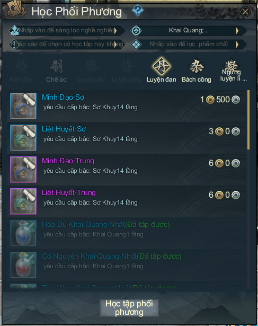
Task: Select the Luyện đan crafting icon
Action: pyautogui.click(x=162, y=66)
